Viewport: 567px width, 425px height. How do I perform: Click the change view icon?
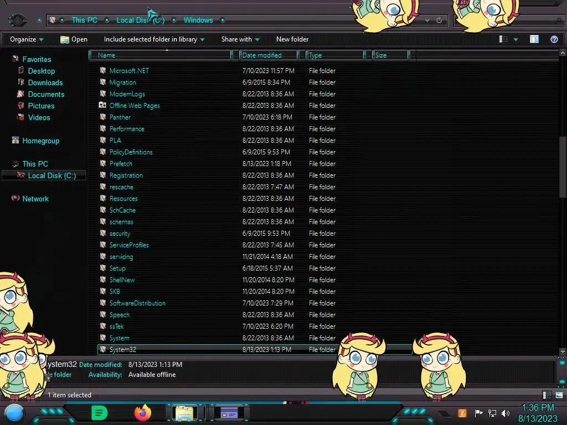tap(503, 39)
